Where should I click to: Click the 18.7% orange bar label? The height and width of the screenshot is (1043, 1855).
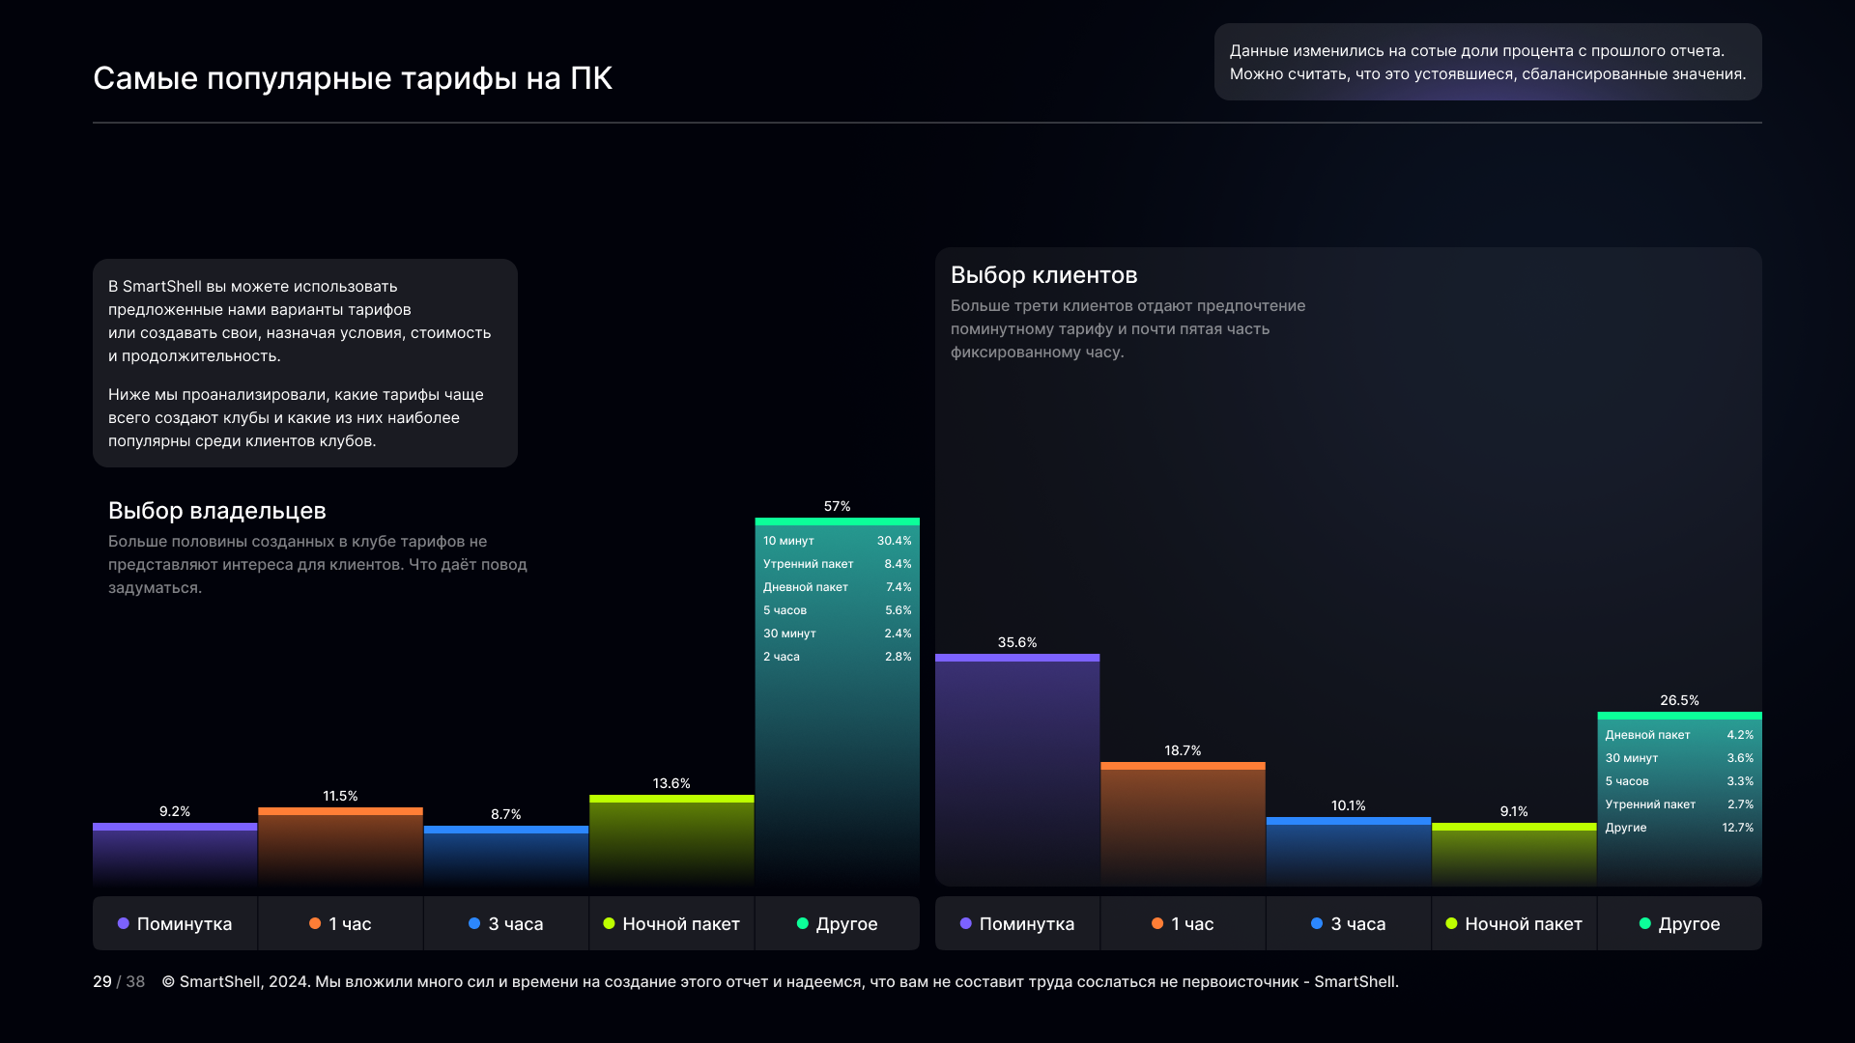click(x=1183, y=750)
